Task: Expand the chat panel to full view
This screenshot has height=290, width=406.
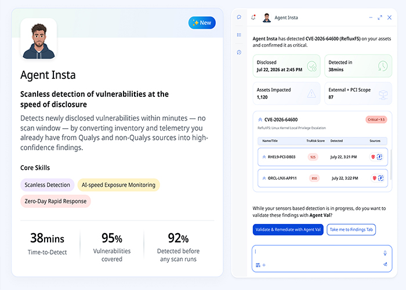Action: pos(380,17)
